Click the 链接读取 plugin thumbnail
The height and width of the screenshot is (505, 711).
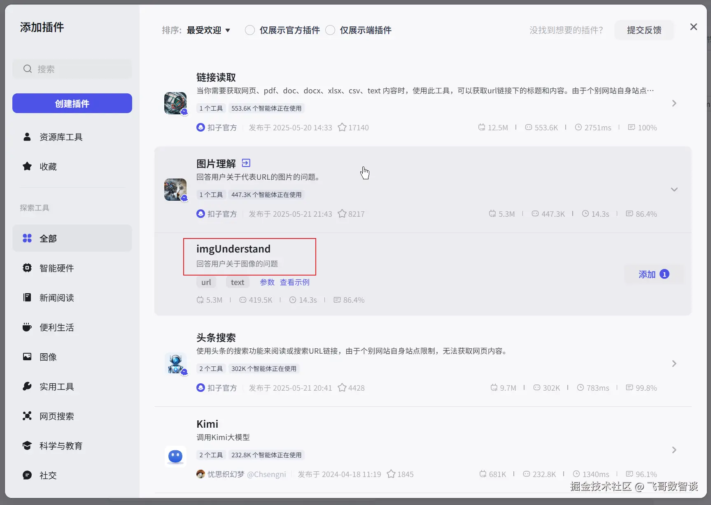click(175, 103)
